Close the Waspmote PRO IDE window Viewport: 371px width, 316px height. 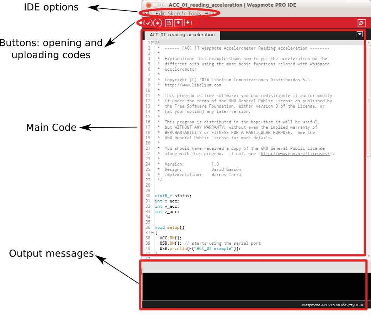149,5
